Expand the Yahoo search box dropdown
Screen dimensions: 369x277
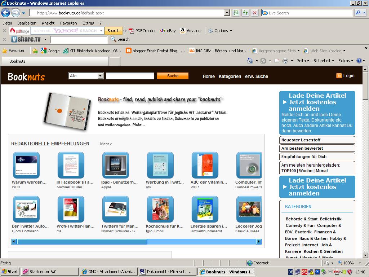(x=101, y=31)
